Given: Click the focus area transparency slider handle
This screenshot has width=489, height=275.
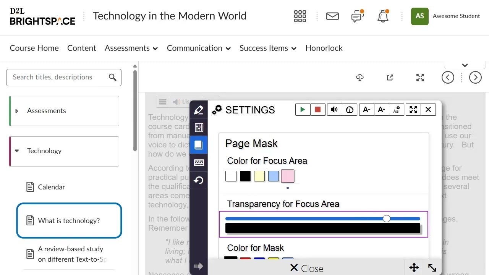Looking at the screenshot, I should coord(387,218).
